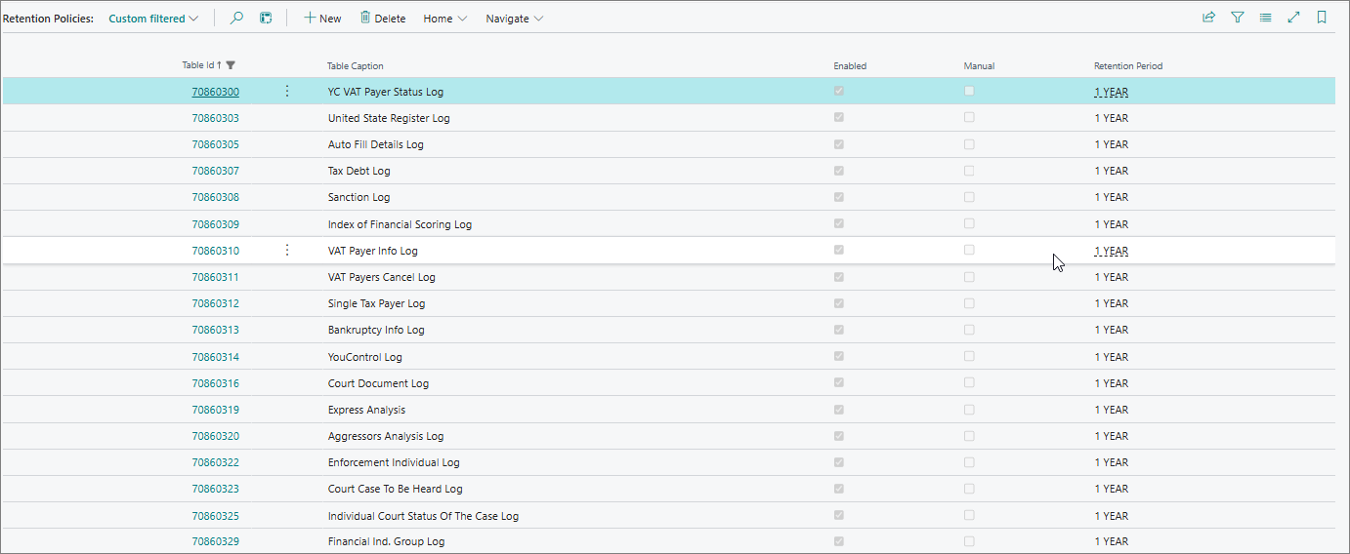Open Table Id link 70860316
Image resolution: width=1350 pixels, height=554 pixels.
[215, 383]
